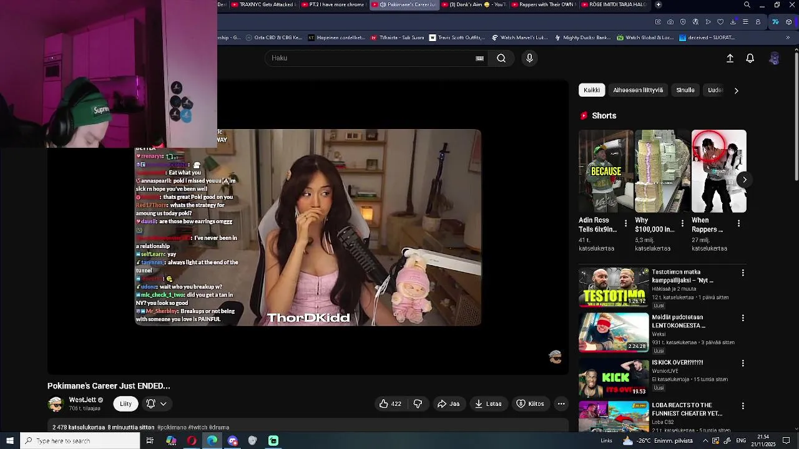Share the video using Jaa button
Image resolution: width=799 pixels, height=449 pixels.
(x=448, y=403)
